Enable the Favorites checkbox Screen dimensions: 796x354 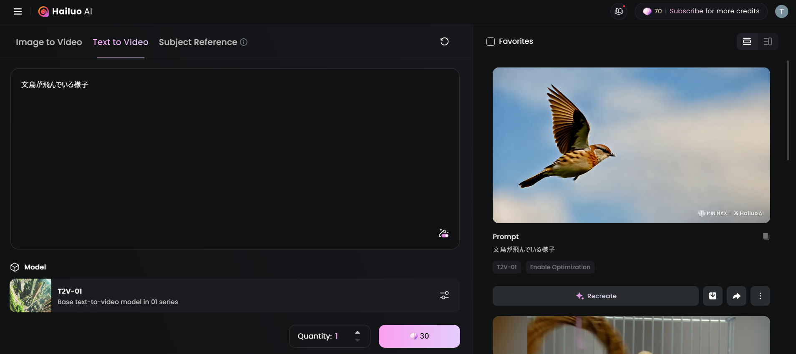point(491,42)
